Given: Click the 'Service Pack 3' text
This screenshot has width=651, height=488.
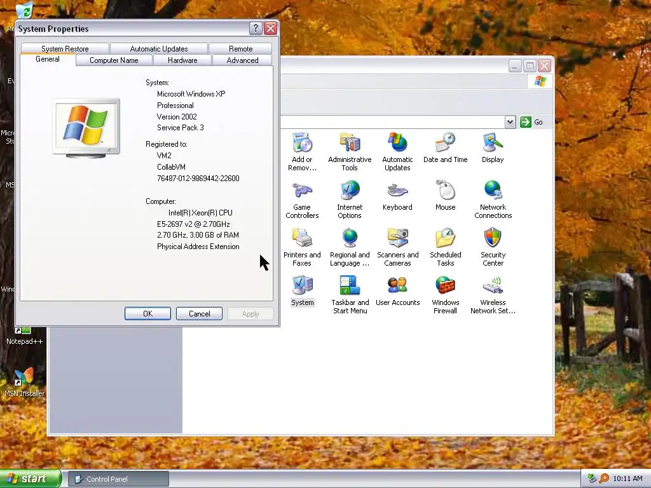Looking at the screenshot, I should [x=180, y=128].
